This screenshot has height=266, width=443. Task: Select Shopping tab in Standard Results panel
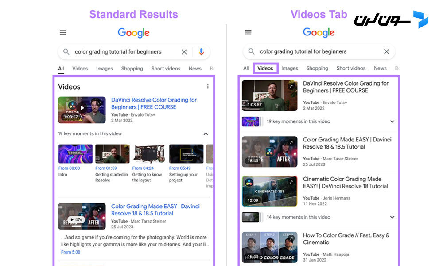point(132,69)
